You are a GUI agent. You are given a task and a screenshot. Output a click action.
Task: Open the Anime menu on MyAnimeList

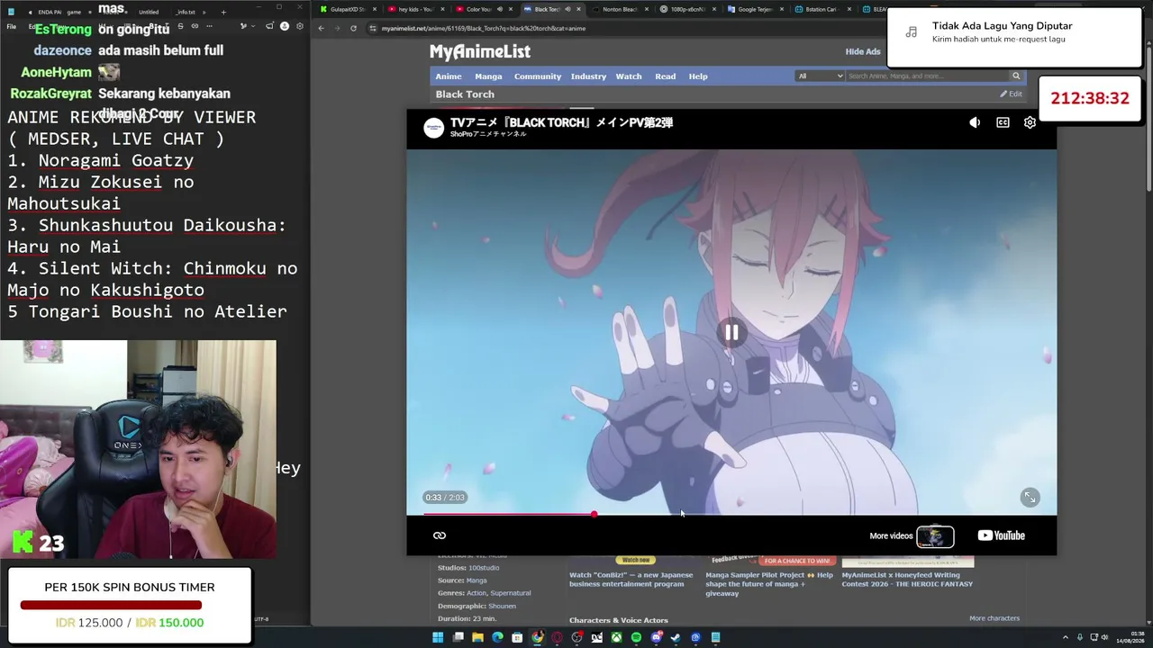[x=449, y=76]
